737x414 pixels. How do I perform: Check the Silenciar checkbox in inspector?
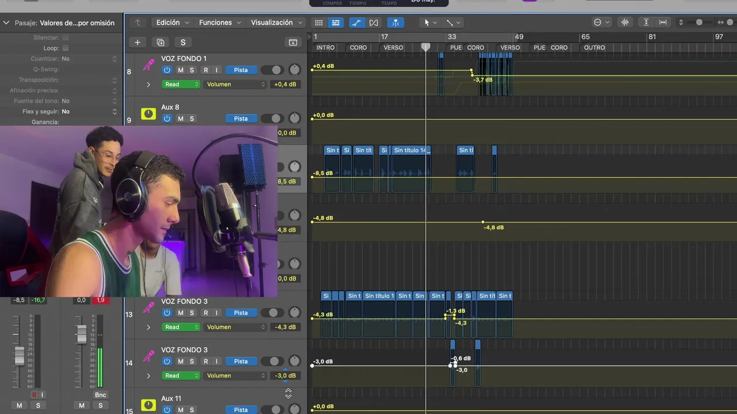tap(65, 37)
